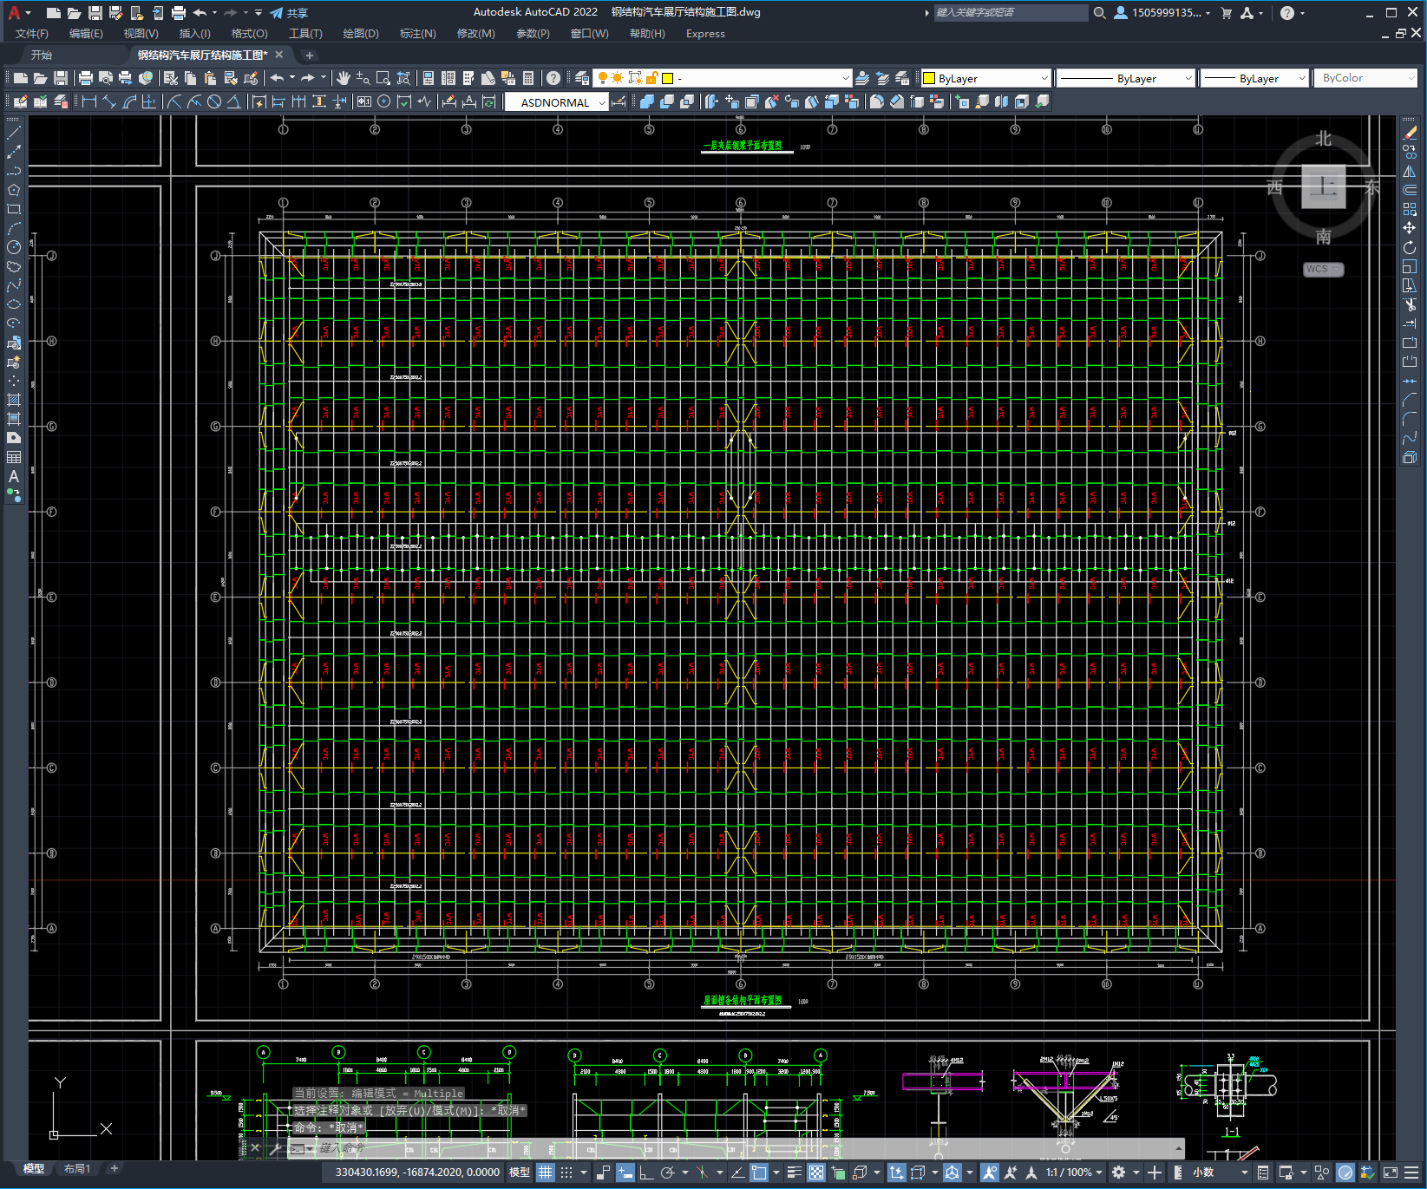The image size is (1427, 1189).
Task: Toggle object snap in status bar
Action: (759, 1173)
